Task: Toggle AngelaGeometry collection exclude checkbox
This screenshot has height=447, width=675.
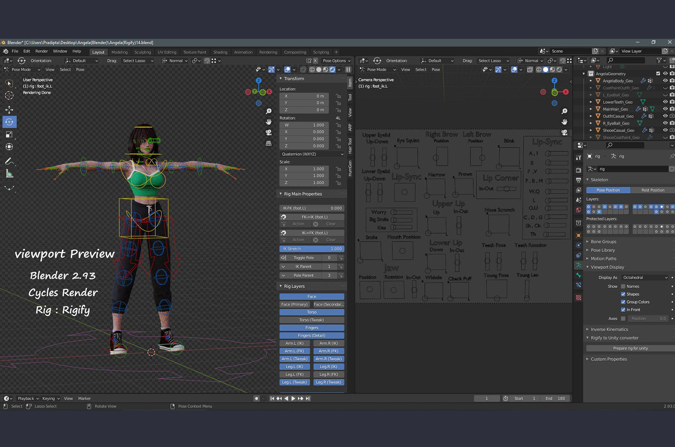Action: 658,73
